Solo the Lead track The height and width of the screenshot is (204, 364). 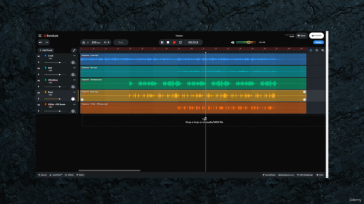coord(39,62)
